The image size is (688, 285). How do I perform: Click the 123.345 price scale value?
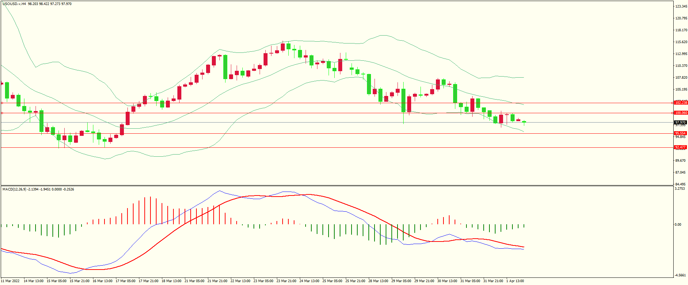tap(681, 6)
